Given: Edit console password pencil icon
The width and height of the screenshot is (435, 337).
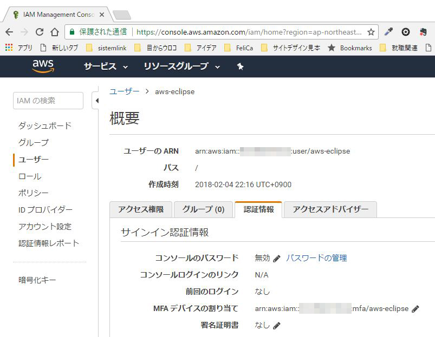Looking at the screenshot, I should (x=277, y=259).
